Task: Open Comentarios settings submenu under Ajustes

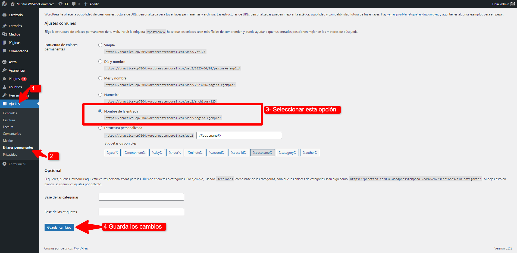Action: [x=12, y=134]
